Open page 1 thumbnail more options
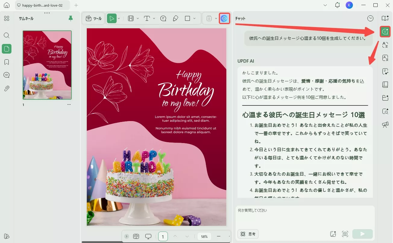Image resolution: width=393 pixels, height=243 pixels. (69, 104)
